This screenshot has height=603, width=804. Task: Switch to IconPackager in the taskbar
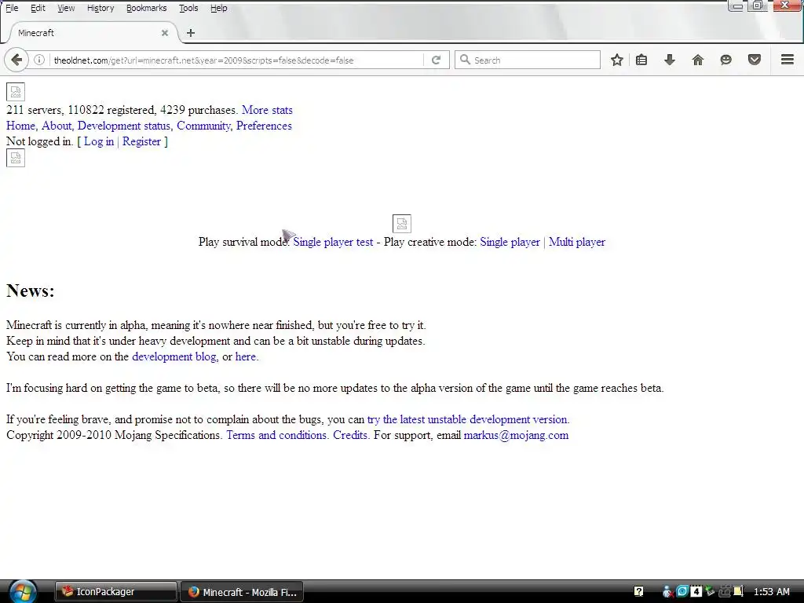[x=116, y=592]
